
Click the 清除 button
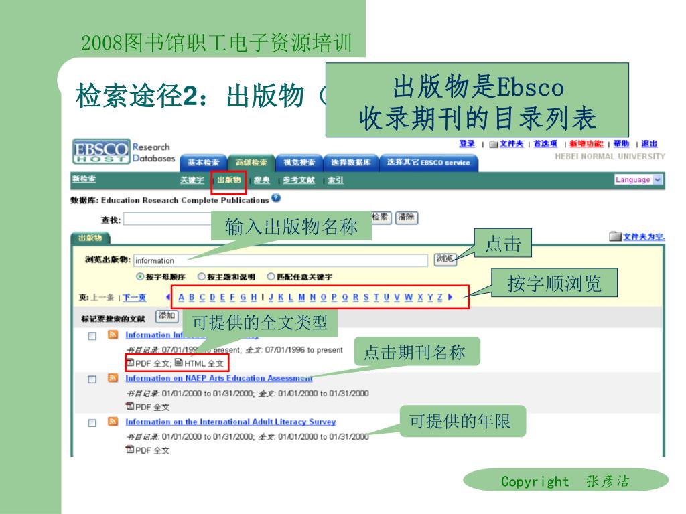[407, 218]
